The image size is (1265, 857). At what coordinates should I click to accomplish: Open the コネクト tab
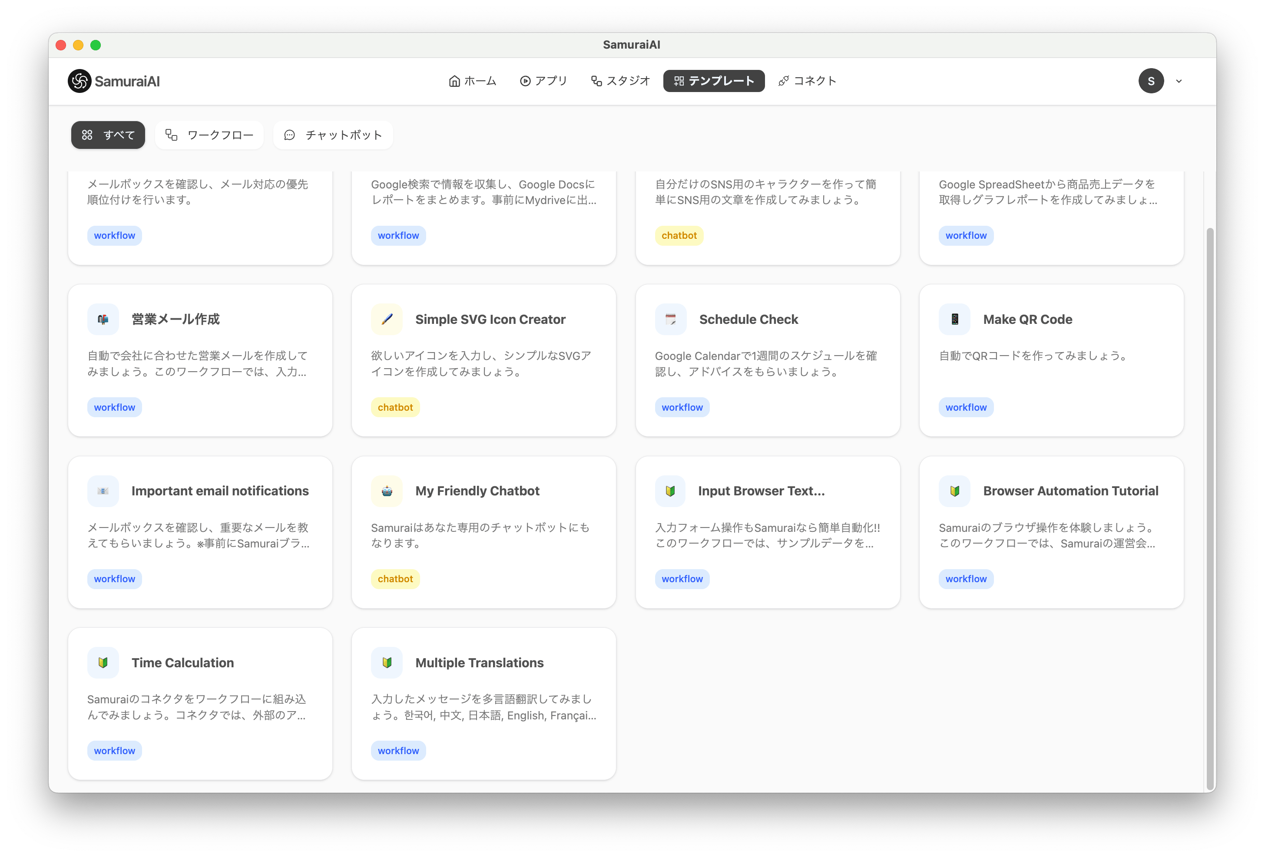807,81
